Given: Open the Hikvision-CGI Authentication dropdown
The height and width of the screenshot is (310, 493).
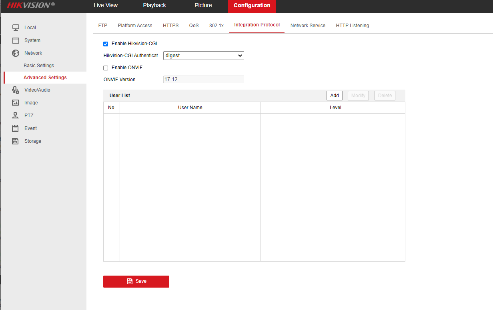Looking at the screenshot, I should [x=204, y=56].
